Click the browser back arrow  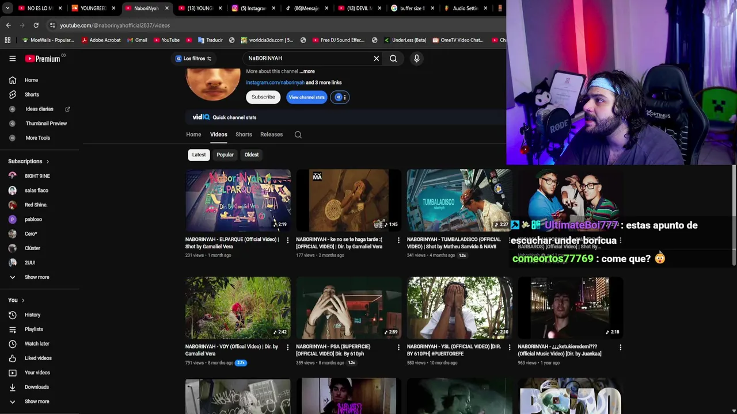8,25
